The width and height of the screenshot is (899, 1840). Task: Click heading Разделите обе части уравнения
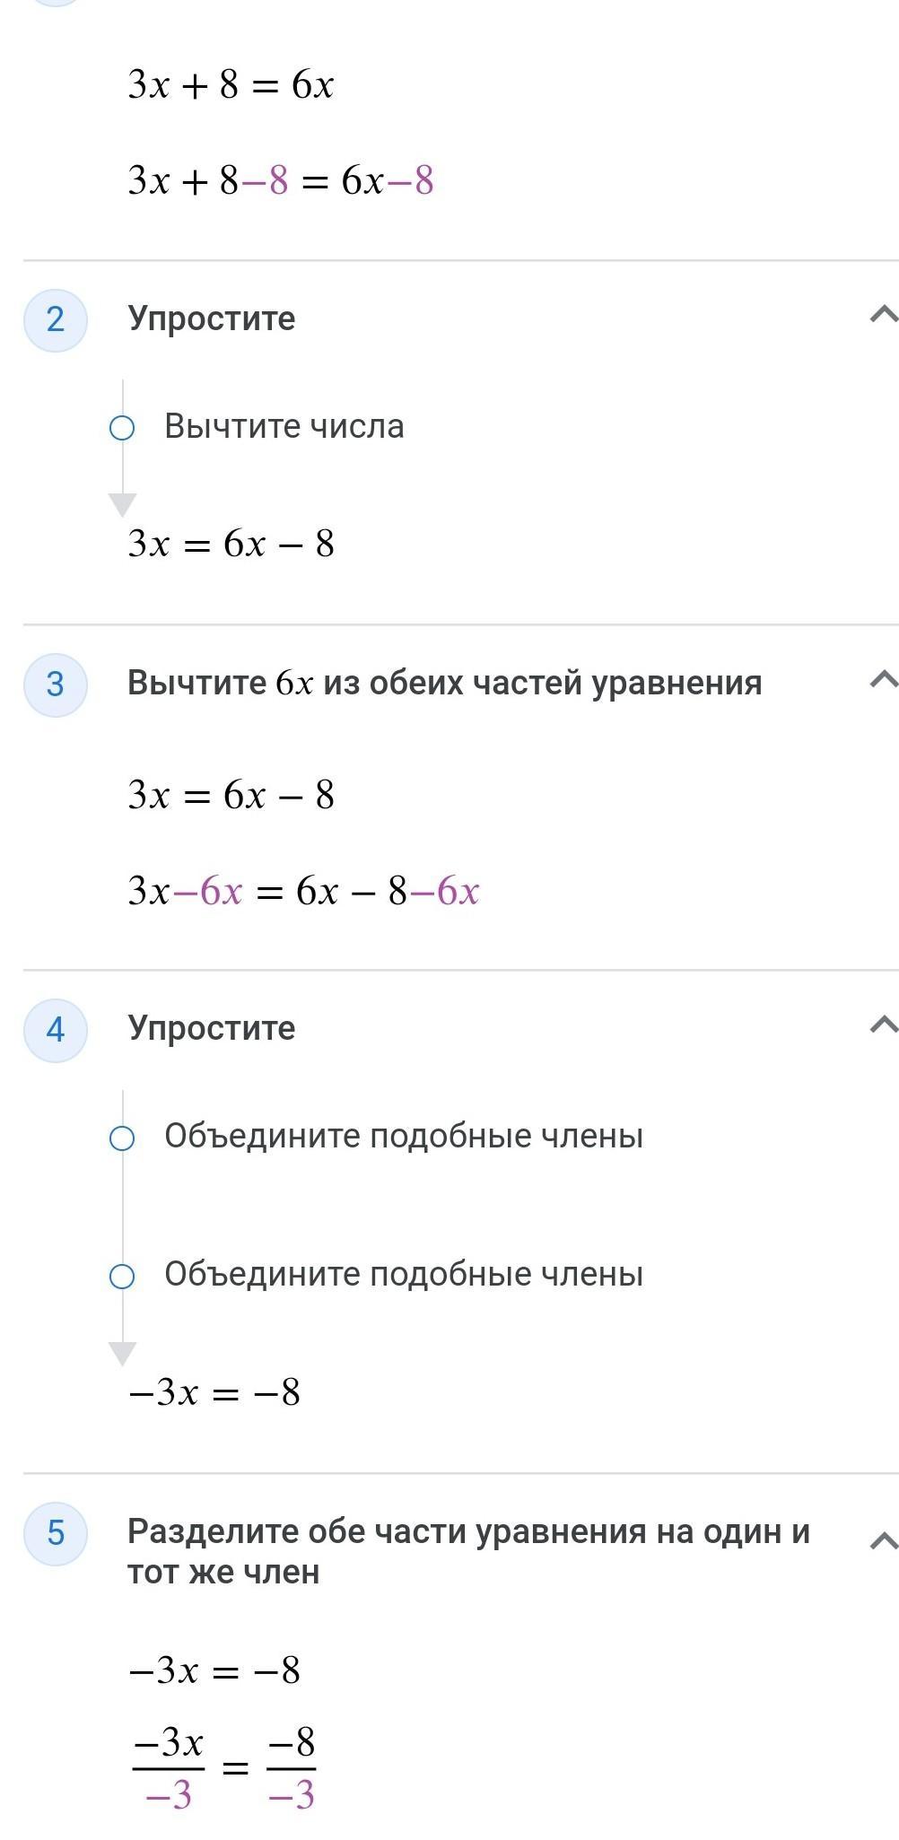(x=468, y=1552)
